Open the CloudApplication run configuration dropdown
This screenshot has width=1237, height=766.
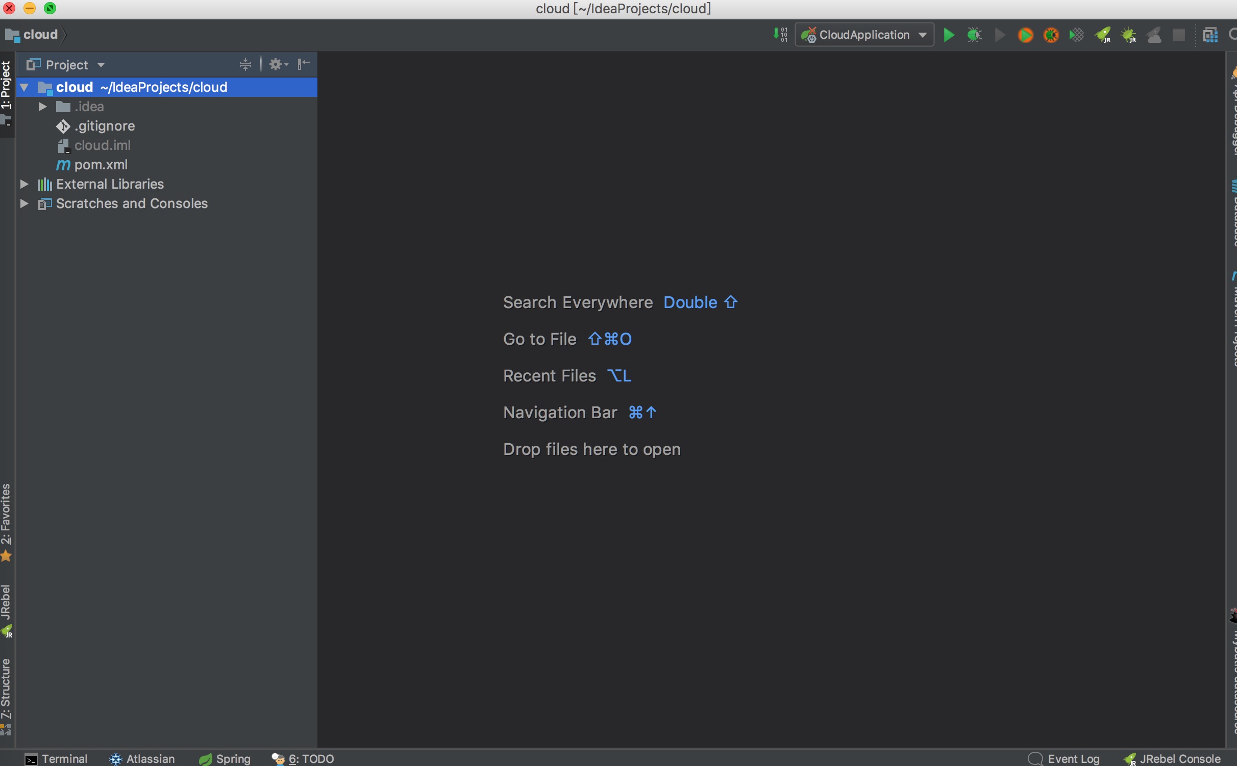(864, 35)
